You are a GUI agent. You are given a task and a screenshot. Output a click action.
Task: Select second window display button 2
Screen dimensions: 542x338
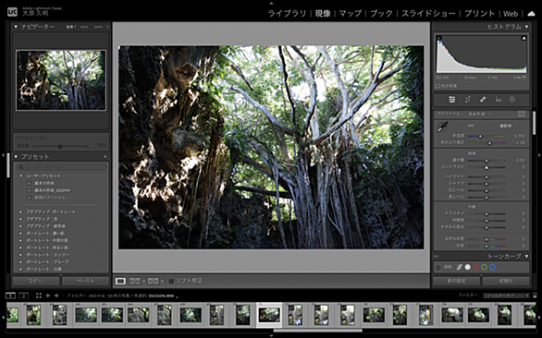pyautogui.click(x=23, y=296)
